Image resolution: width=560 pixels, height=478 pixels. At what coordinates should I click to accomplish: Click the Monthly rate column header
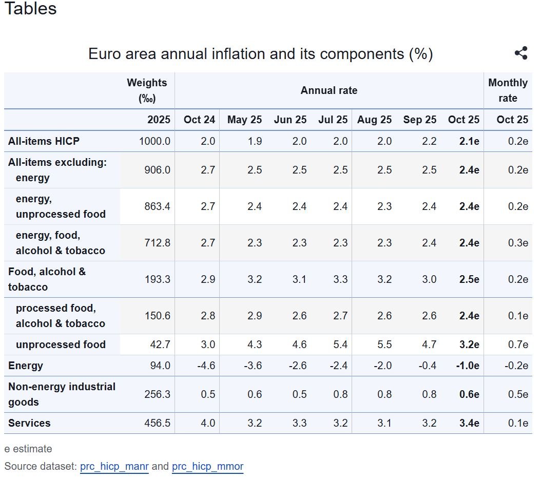point(508,90)
